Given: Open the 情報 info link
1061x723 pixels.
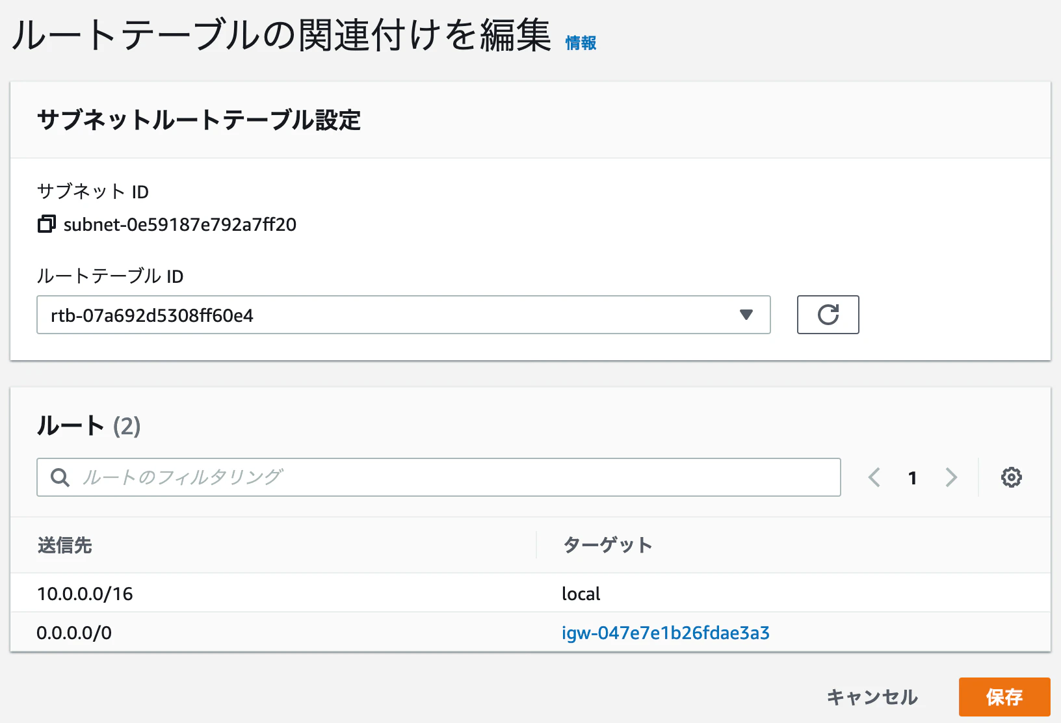Looking at the screenshot, I should coord(581,43).
